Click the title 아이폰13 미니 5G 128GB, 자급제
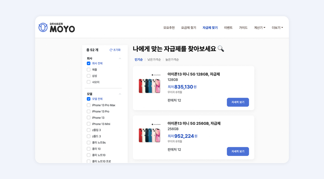Image resolution: width=324 pixels, height=179 pixels. pos(194,74)
